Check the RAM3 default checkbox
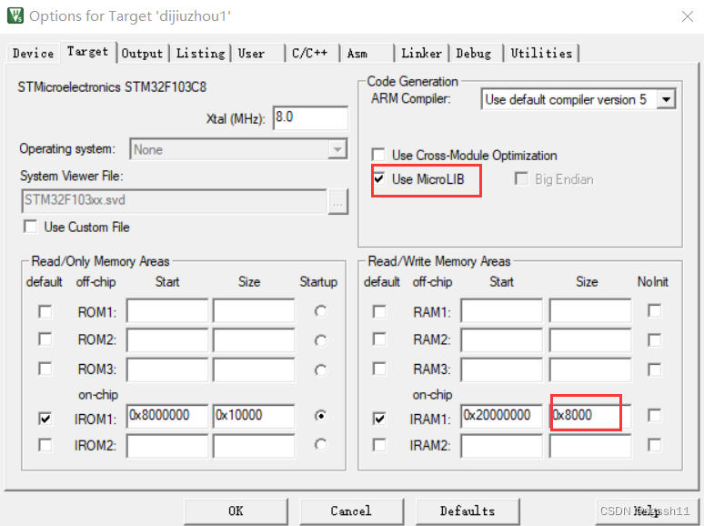 [379, 369]
